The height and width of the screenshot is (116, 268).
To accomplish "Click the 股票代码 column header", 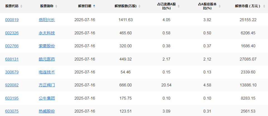I will pos(12,6).
